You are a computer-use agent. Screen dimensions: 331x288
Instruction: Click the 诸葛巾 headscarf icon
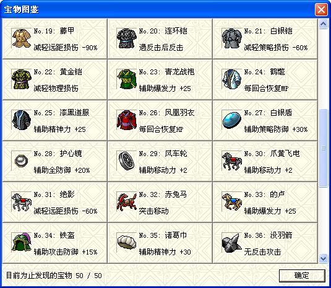pos(127,243)
